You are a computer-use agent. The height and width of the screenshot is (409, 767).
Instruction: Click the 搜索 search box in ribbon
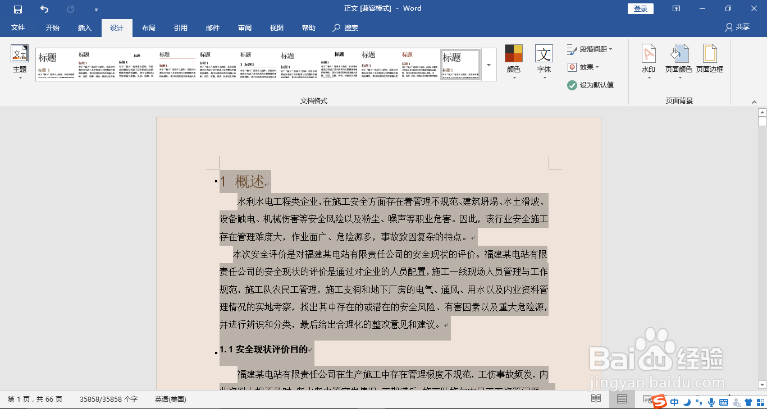click(x=346, y=27)
